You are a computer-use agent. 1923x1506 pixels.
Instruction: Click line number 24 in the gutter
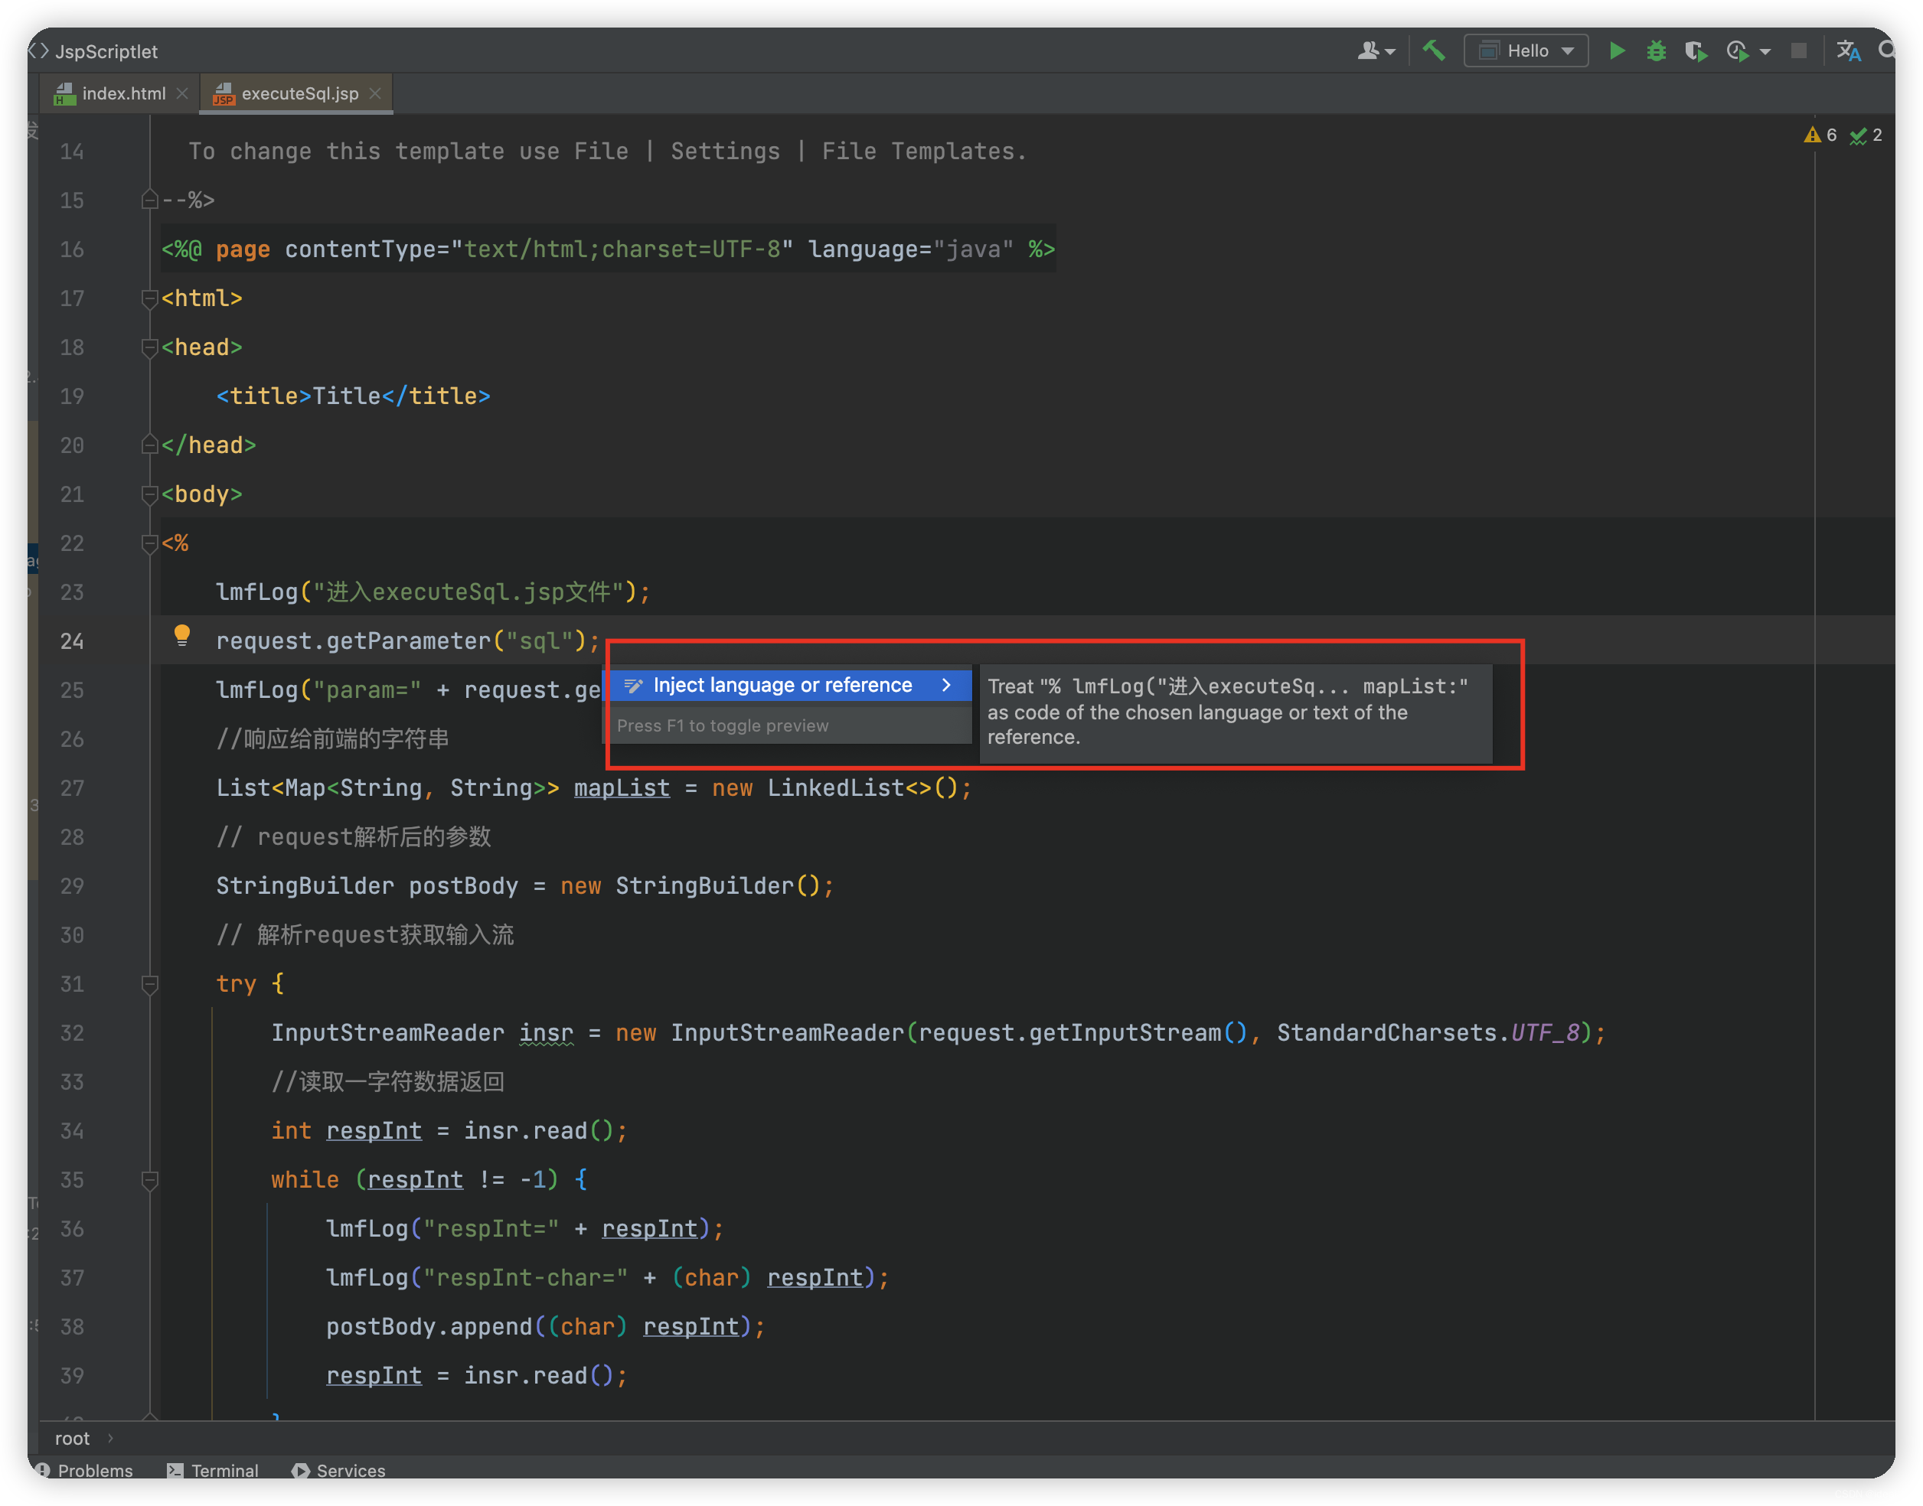click(x=72, y=641)
